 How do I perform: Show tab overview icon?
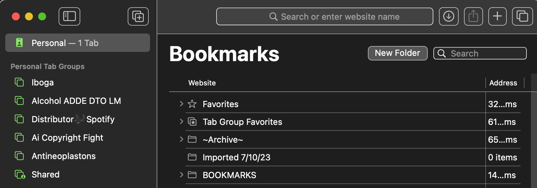tap(522, 16)
